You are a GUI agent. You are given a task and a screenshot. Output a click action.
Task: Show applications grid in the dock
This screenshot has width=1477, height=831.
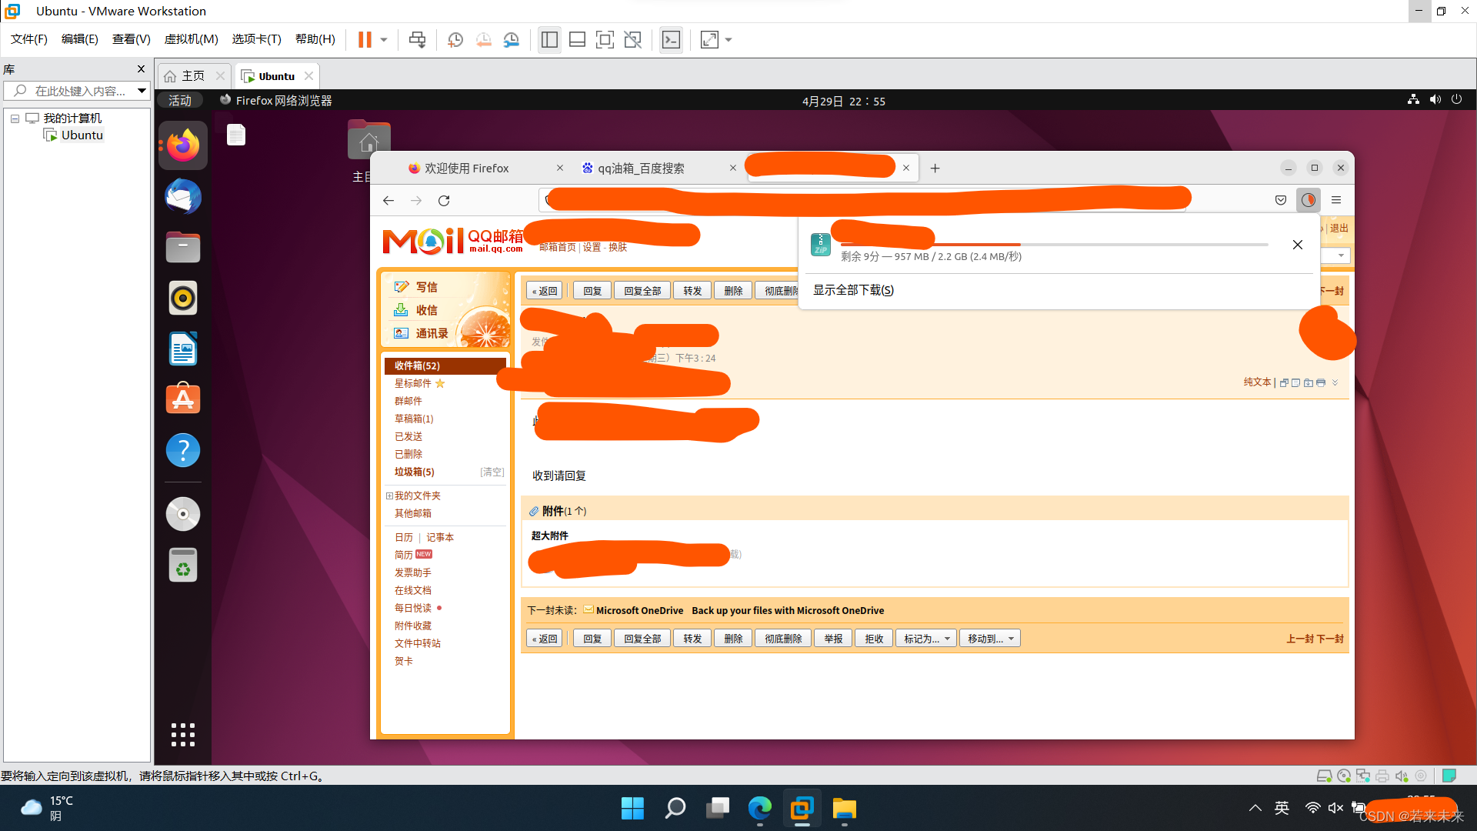[x=182, y=735]
